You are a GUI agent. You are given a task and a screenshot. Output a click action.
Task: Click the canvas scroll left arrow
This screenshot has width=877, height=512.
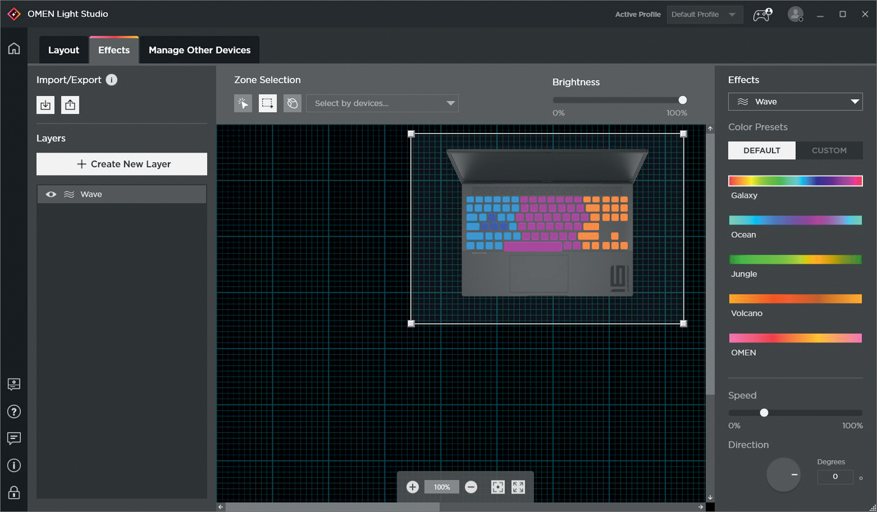(x=221, y=507)
